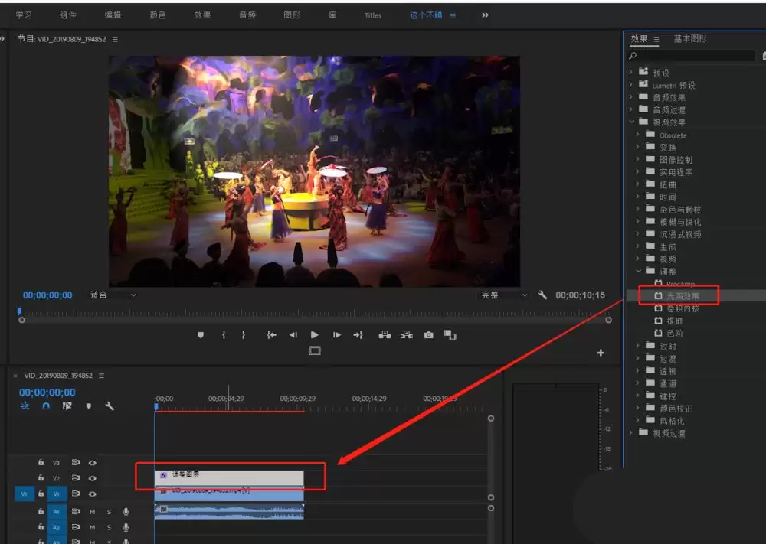Mute audio track A1 with M
The image size is (766, 544).
[93, 512]
